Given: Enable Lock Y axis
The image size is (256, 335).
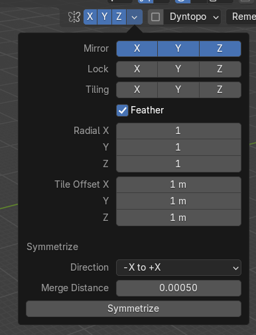Looking at the screenshot, I should coord(178,69).
